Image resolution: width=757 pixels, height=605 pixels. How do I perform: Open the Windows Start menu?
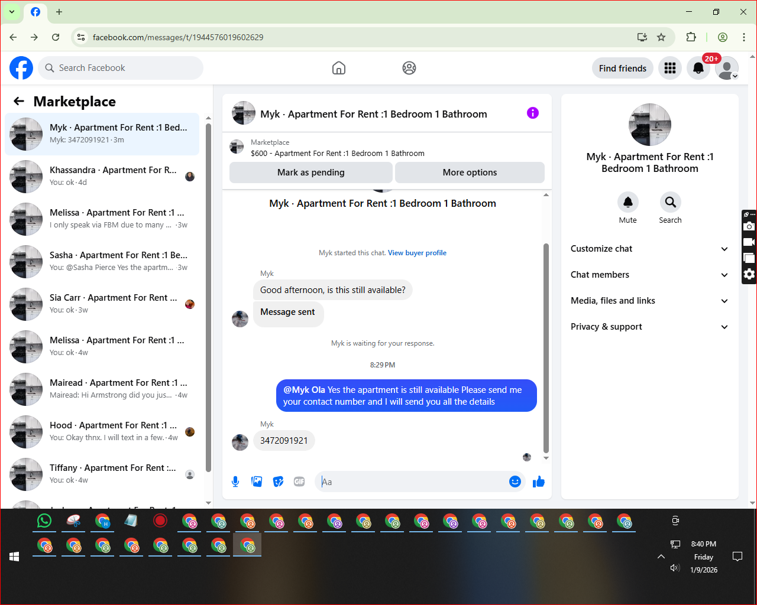(x=14, y=557)
